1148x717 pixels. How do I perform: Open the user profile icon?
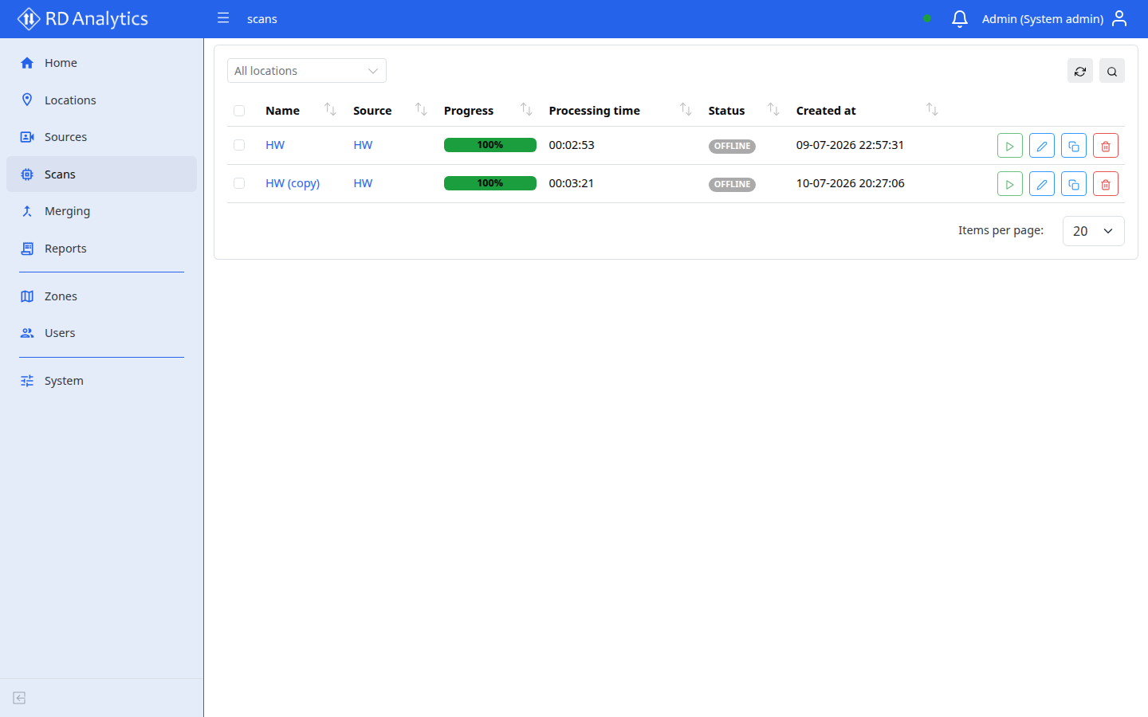1119,18
